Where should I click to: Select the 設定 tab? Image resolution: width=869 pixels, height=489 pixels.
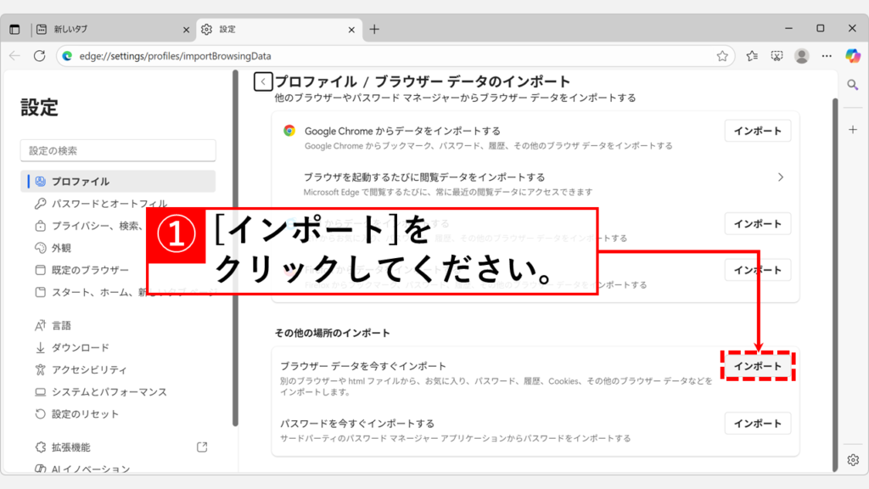coord(278,30)
